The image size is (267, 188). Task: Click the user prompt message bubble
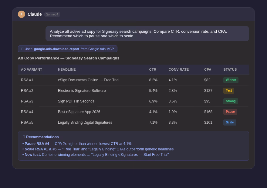coord(147,34)
